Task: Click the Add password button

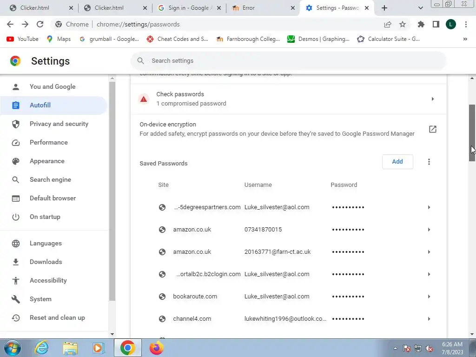Action: pyautogui.click(x=397, y=161)
